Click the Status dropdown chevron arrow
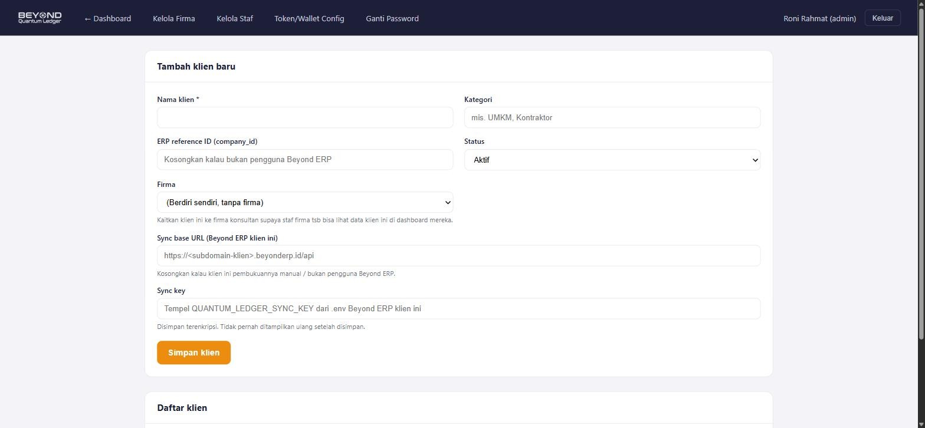 755,160
